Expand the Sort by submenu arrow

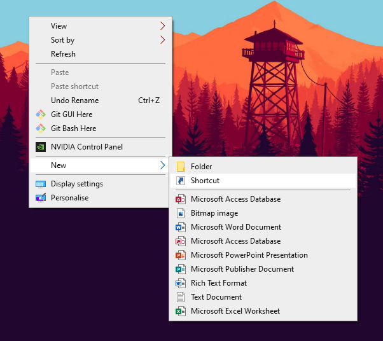click(x=163, y=39)
